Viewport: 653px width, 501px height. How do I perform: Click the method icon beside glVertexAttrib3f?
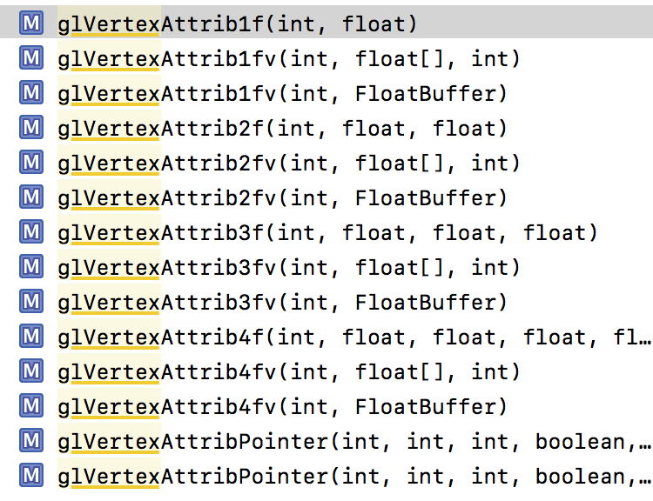pyautogui.click(x=31, y=233)
